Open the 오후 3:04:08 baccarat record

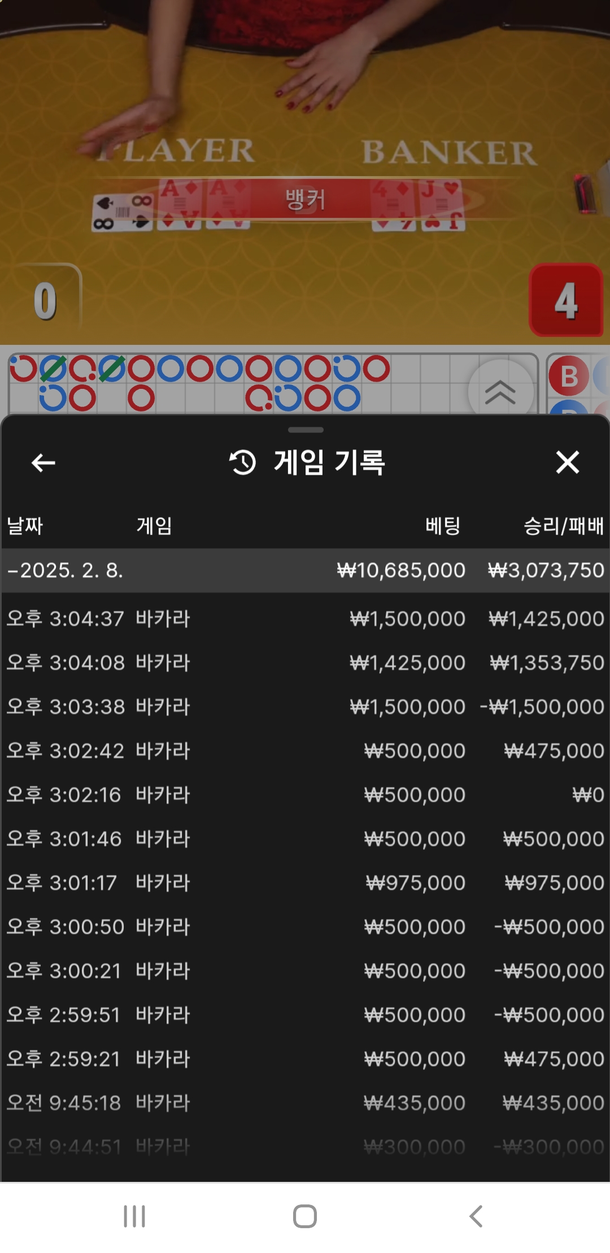pyautogui.click(x=305, y=663)
